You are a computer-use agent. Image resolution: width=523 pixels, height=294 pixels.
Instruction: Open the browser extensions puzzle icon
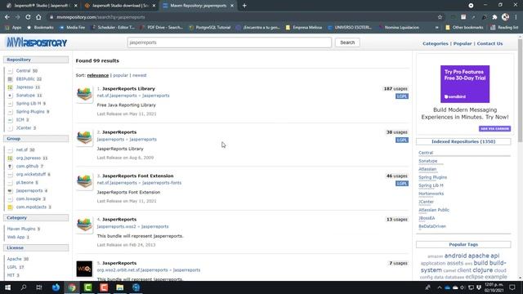494,17
